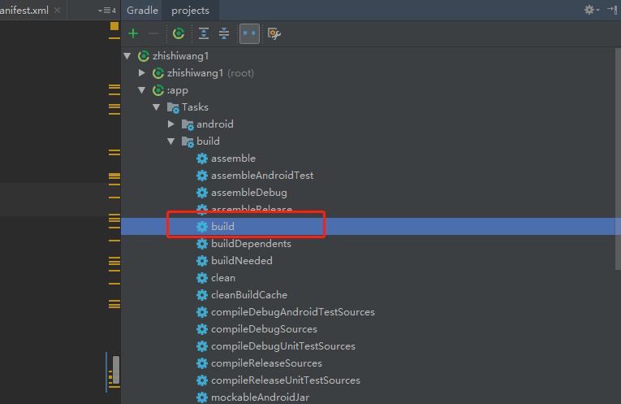Collapse the build tasks folder
This screenshot has width=621, height=404.
(x=171, y=141)
